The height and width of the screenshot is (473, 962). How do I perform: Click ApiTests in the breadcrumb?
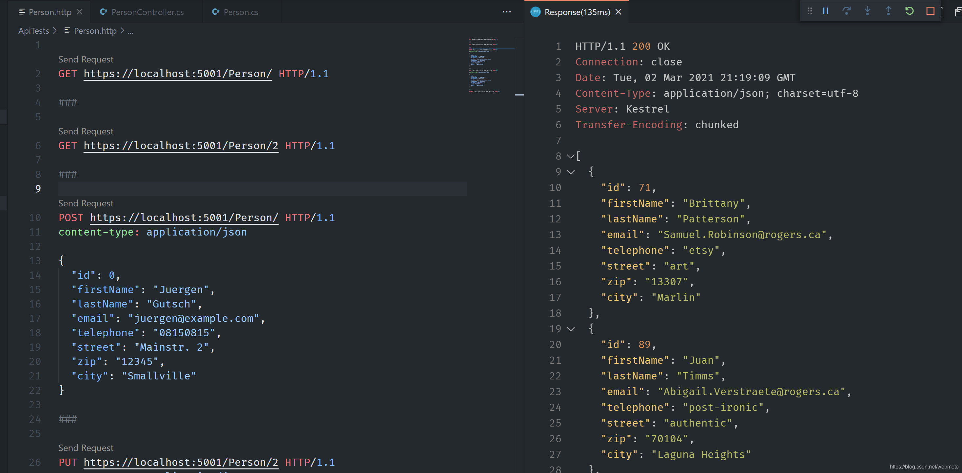[x=34, y=30]
